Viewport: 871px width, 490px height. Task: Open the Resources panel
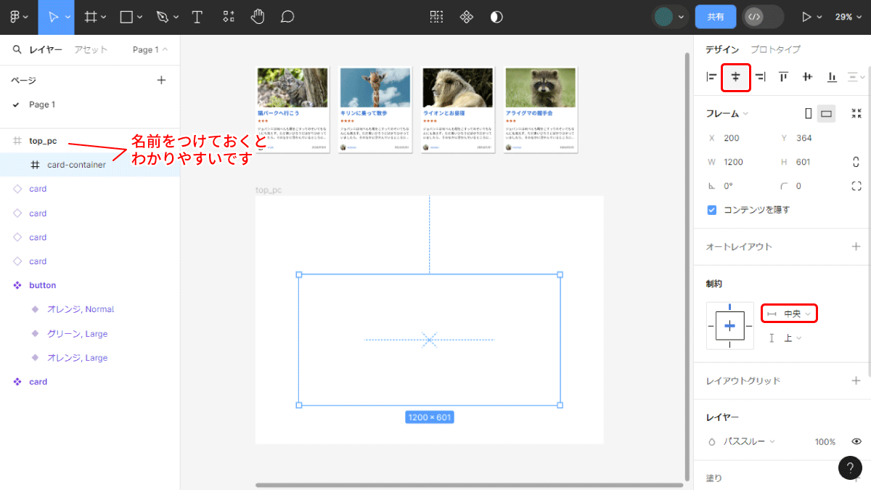click(228, 17)
